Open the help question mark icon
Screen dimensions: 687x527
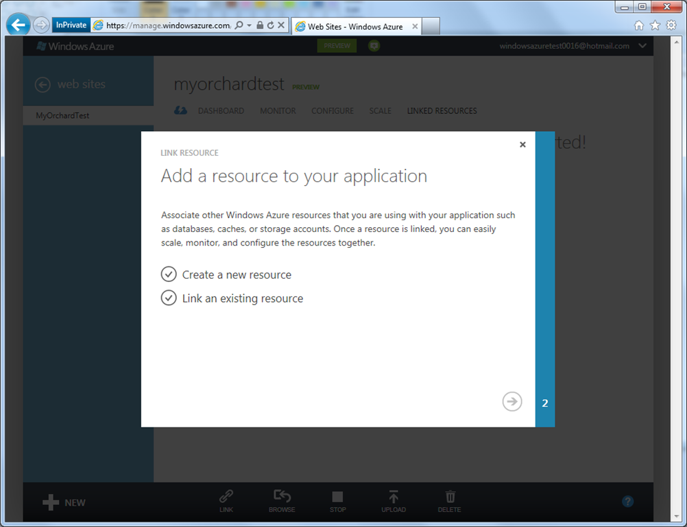pyautogui.click(x=627, y=502)
